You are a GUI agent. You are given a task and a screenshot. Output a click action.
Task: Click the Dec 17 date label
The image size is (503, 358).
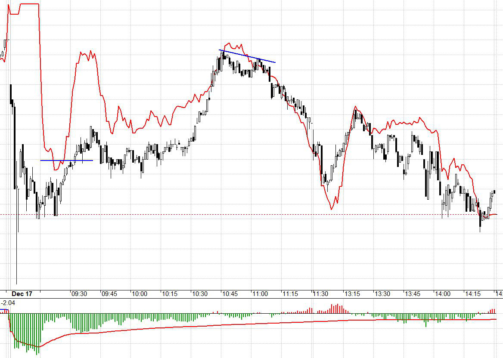22,294
